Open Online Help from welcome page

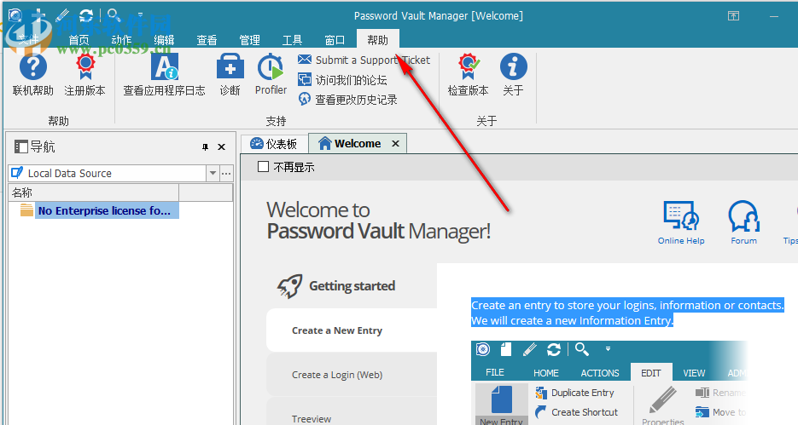pos(681,223)
